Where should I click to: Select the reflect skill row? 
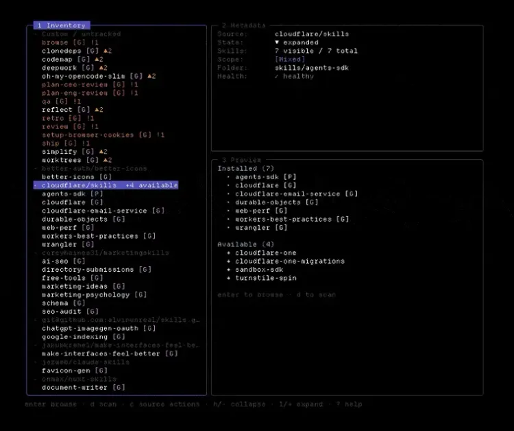pos(73,110)
